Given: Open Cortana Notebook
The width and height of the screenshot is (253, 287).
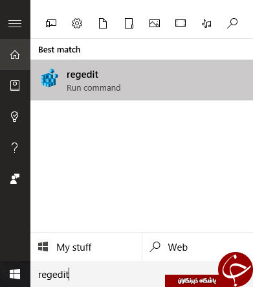Looking at the screenshot, I should click(x=15, y=86).
